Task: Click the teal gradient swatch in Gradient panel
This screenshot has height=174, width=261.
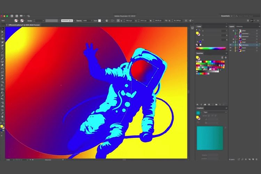Action: (x=198, y=113)
